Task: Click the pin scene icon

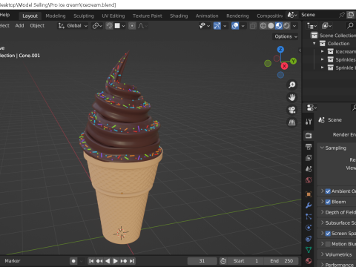Action: (x=342, y=15)
